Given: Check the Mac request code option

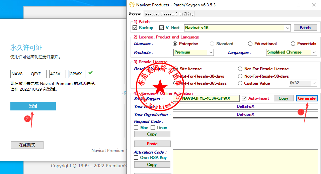Looking at the screenshot, I should [136, 128].
